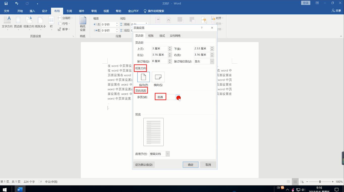Open the 对齐 align menu in ribbon
Image resolution: width=344 pixels, height=192 pixels.
217,18
